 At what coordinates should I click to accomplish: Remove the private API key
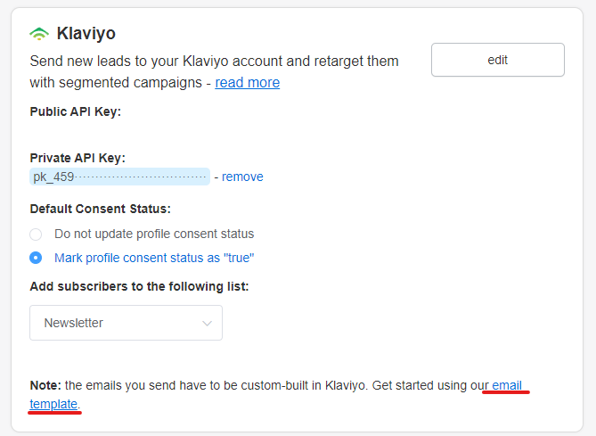242,177
